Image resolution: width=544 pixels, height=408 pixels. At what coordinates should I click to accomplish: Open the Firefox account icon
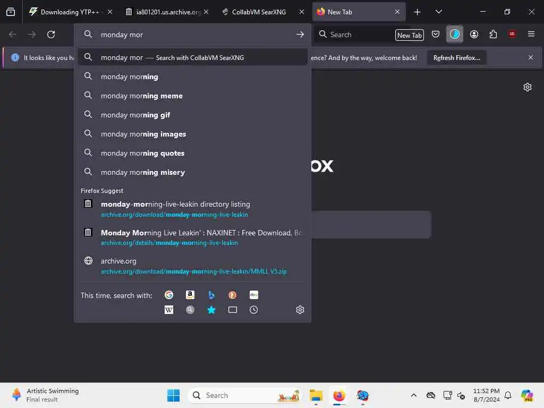coord(474,35)
